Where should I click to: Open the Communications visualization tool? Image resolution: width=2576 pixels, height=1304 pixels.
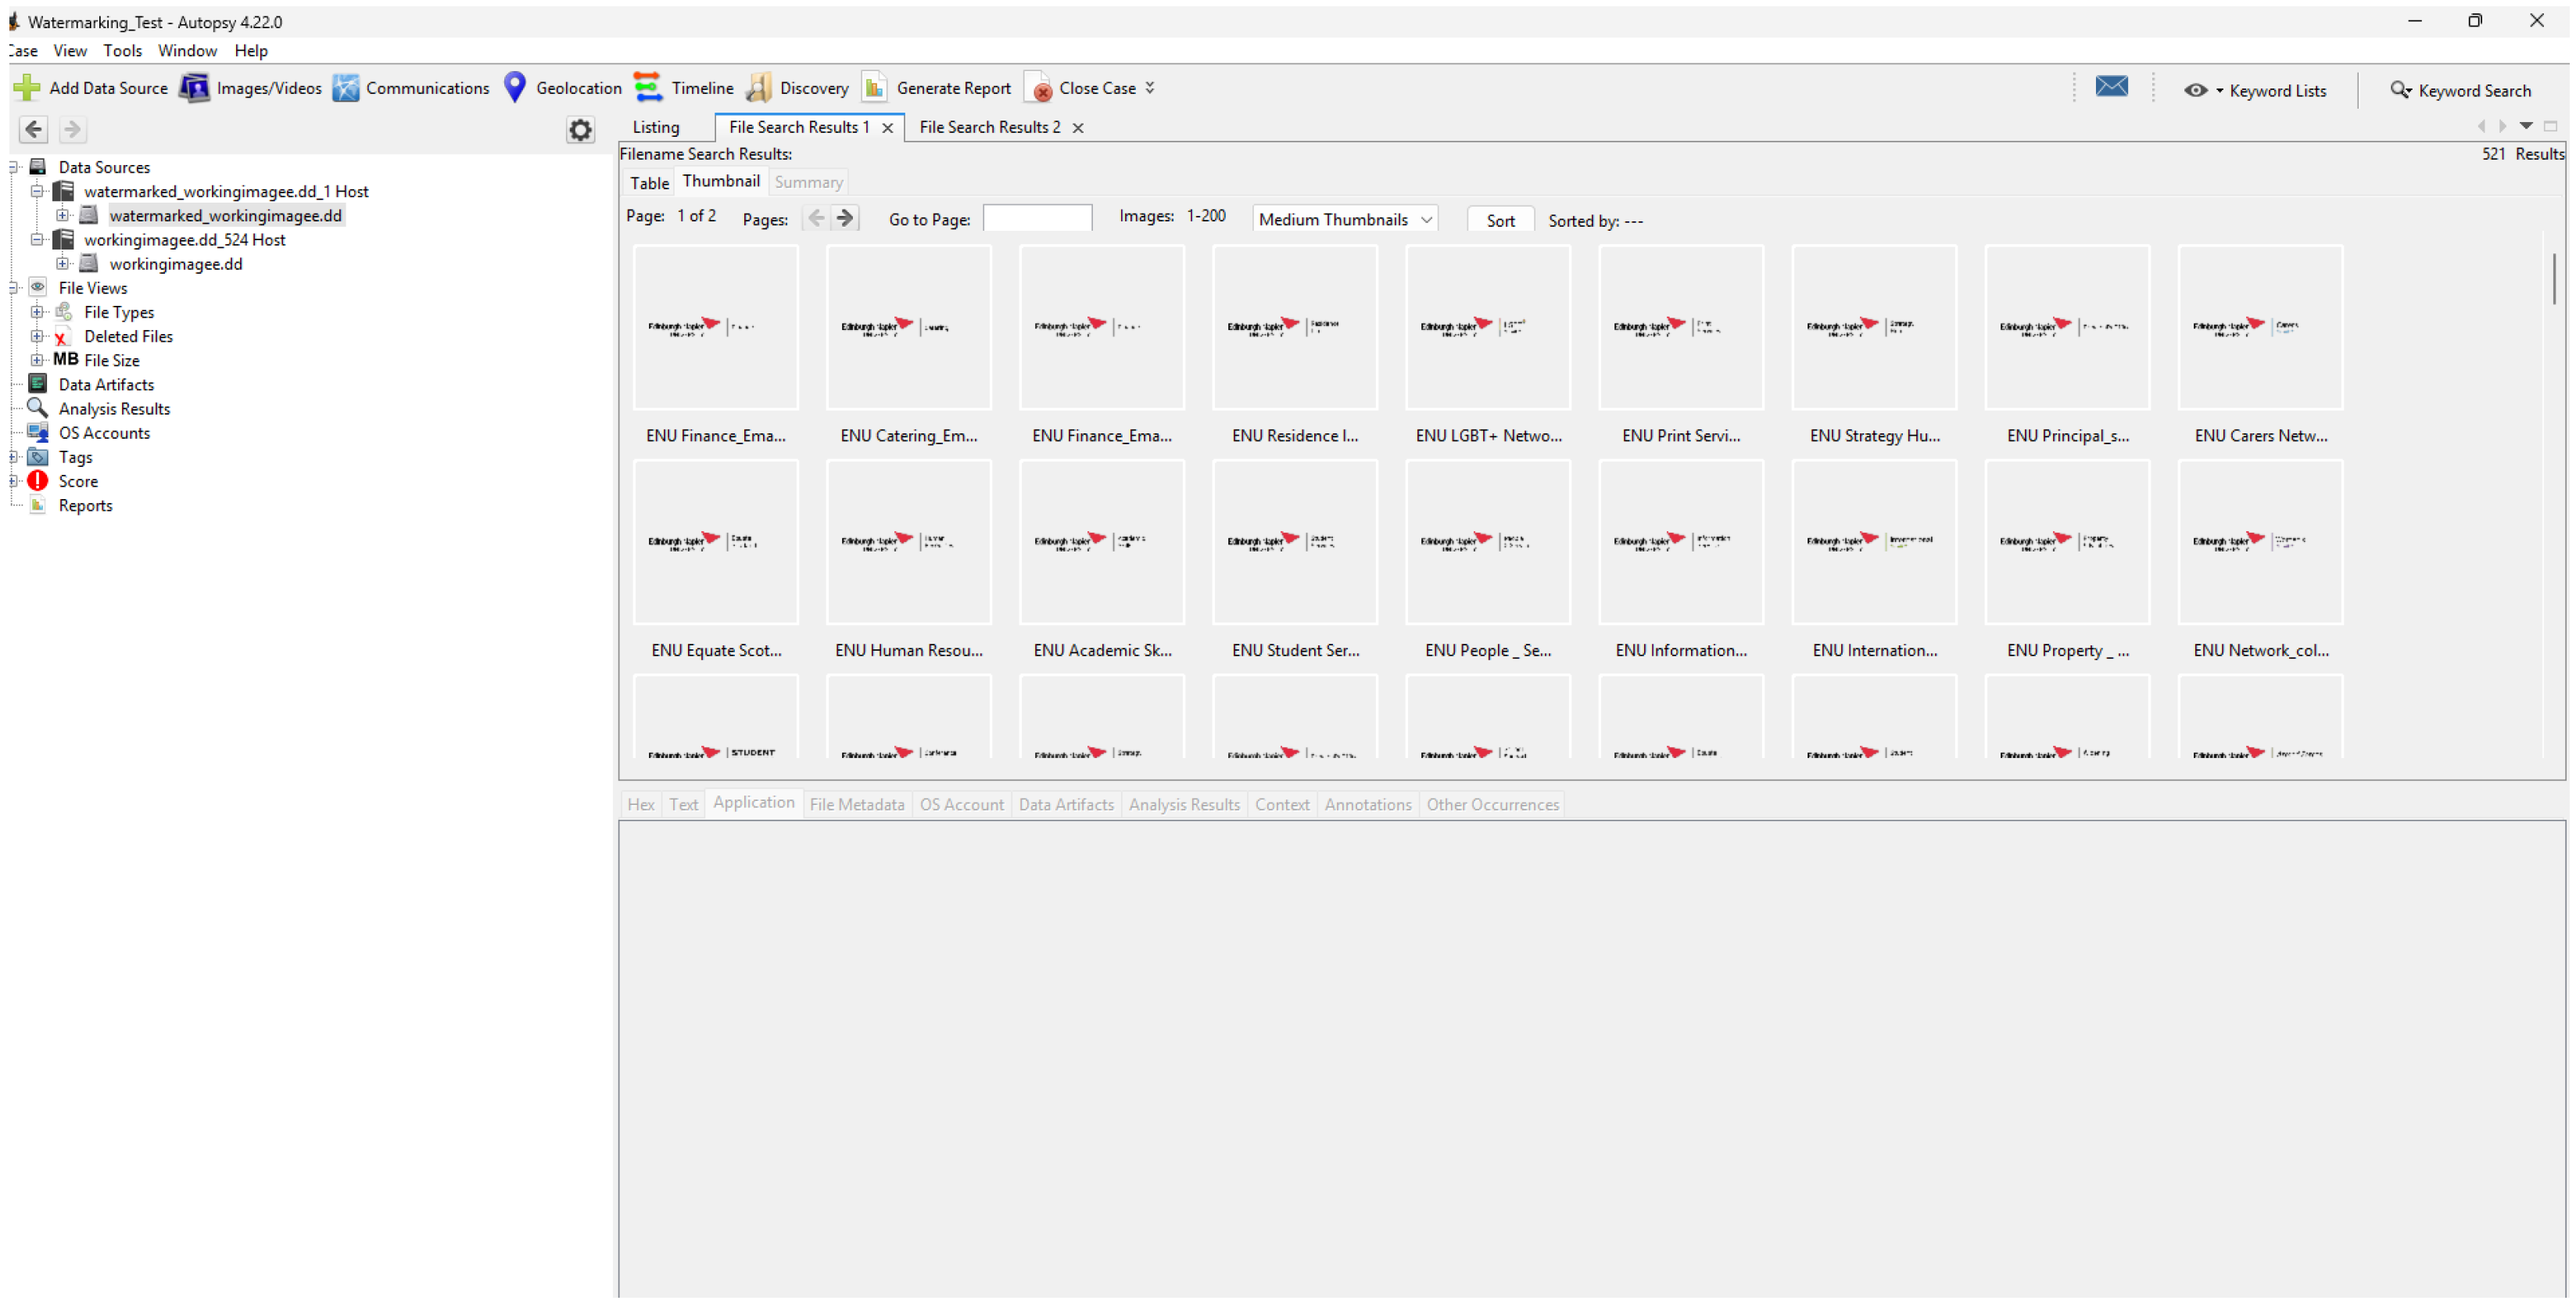[x=345, y=88]
